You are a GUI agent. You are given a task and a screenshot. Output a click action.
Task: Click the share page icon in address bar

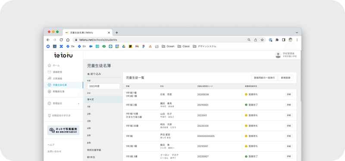(255, 40)
